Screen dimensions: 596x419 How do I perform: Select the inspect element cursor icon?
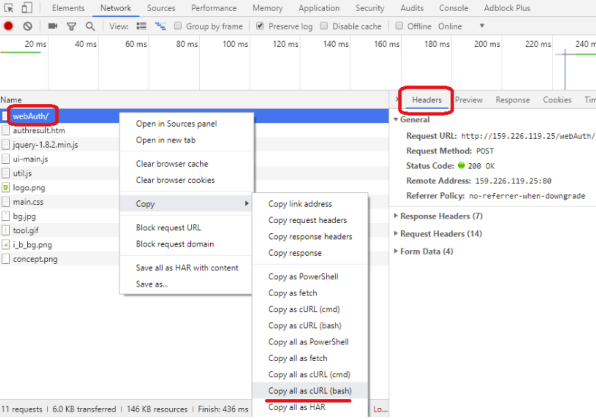coord(9,8)
